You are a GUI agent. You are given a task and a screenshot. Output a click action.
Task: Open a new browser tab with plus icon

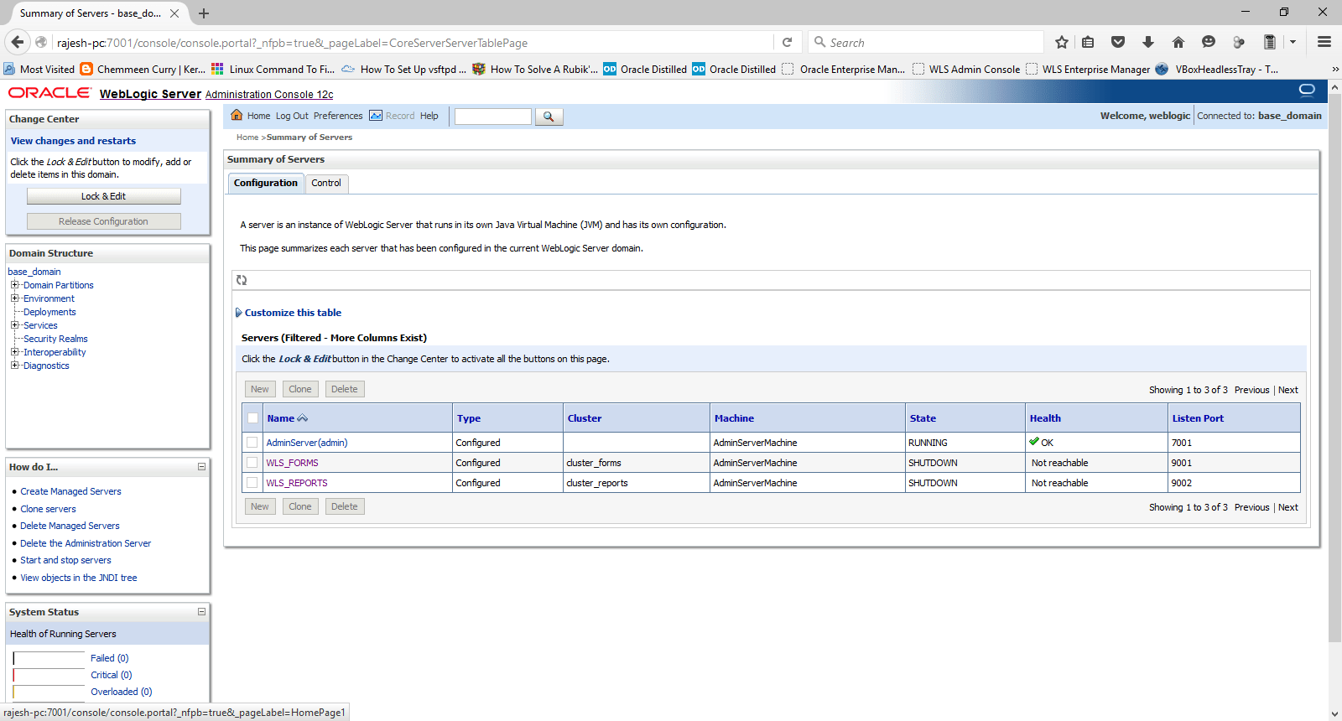click(x=204, y=13)
